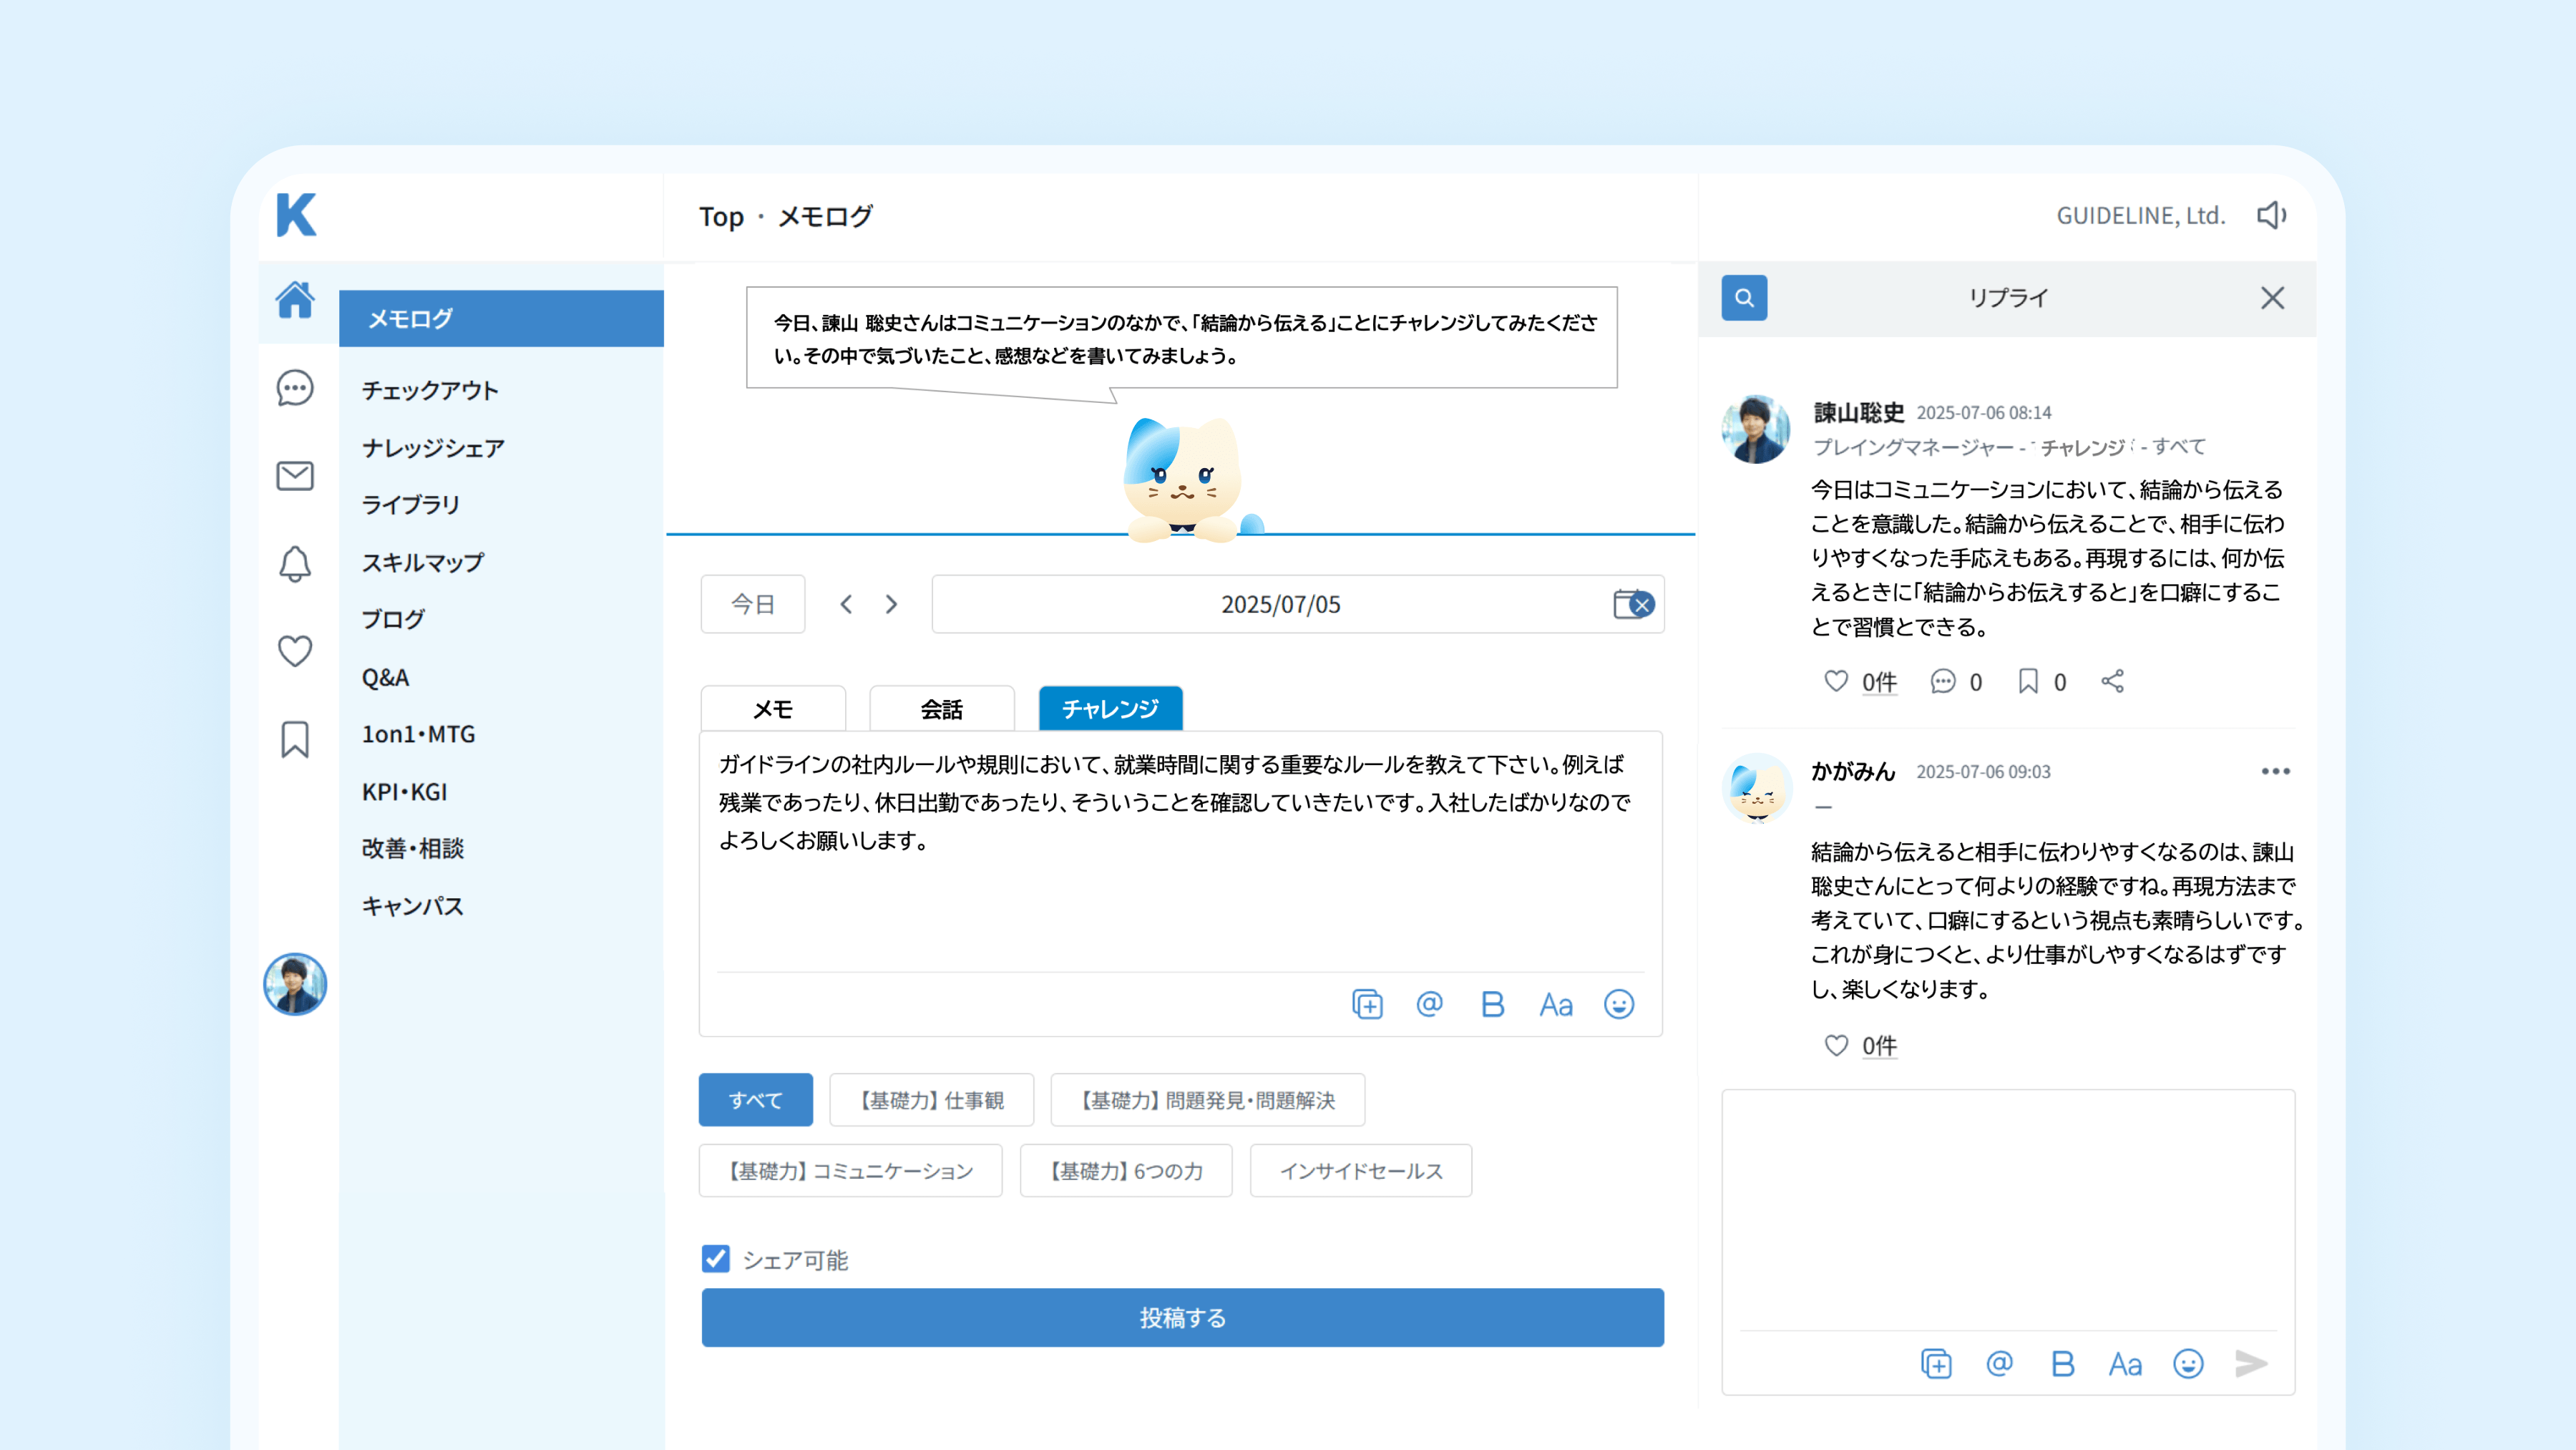Insert mention in reply box

coord(2000,1364)
